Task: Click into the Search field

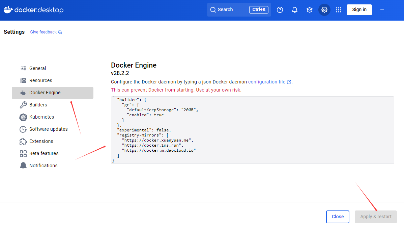Action: tap(239, 10)
